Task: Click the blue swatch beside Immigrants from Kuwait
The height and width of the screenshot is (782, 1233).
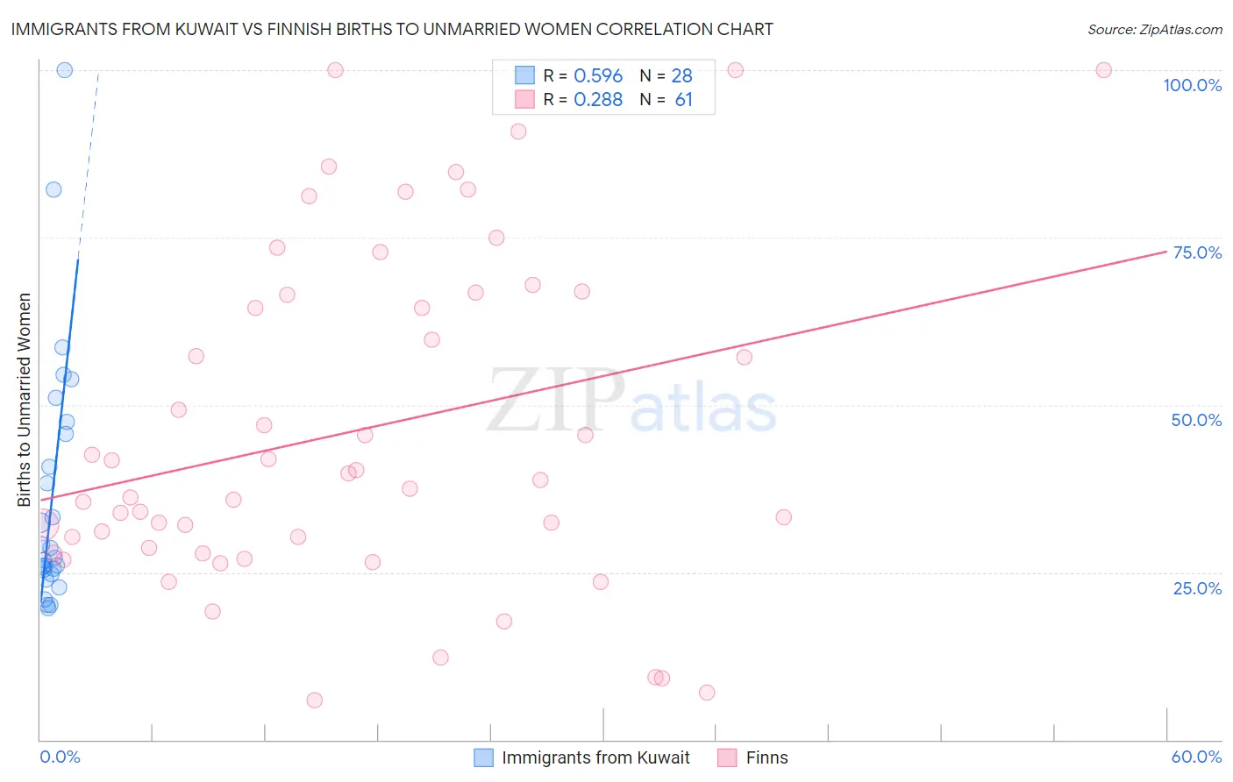Action: [x=483, y=757]
